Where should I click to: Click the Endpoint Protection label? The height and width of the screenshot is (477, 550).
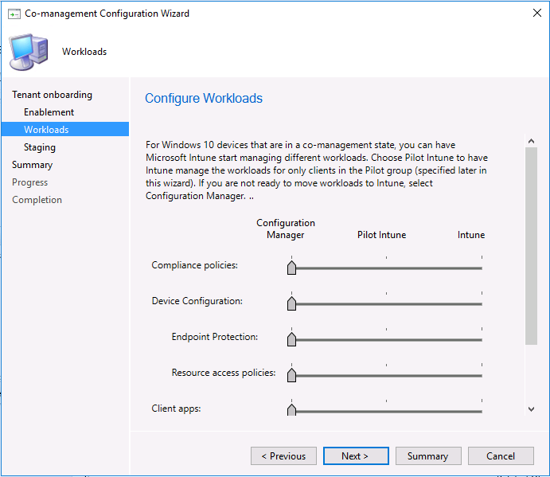215,337
